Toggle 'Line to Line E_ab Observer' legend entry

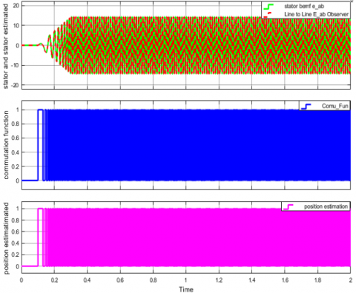click(x=317, y=14)
